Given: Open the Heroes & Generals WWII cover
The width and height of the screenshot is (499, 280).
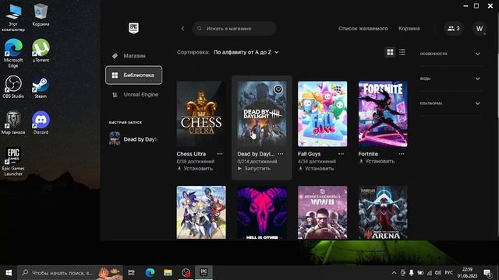Looking at the screenshot, I should pyautogui.click(x=322, y=212).
